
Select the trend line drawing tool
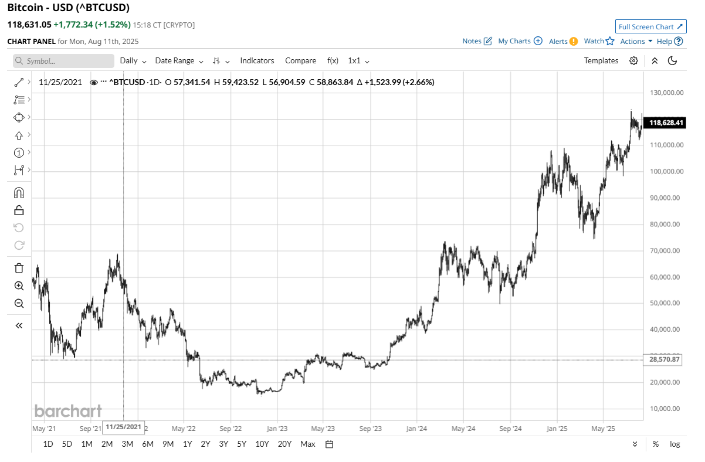tap(19, 83)
